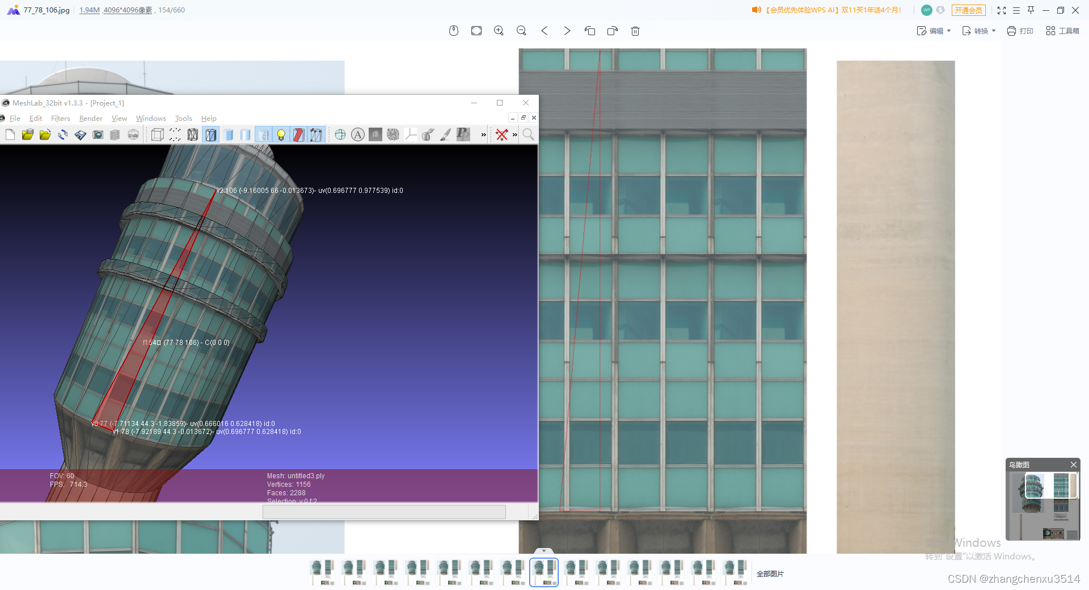The width and height of the screenshot is (1089, 590).
Task: Click the bird's-eye navigator preview image
Action: coord(1043,505)
